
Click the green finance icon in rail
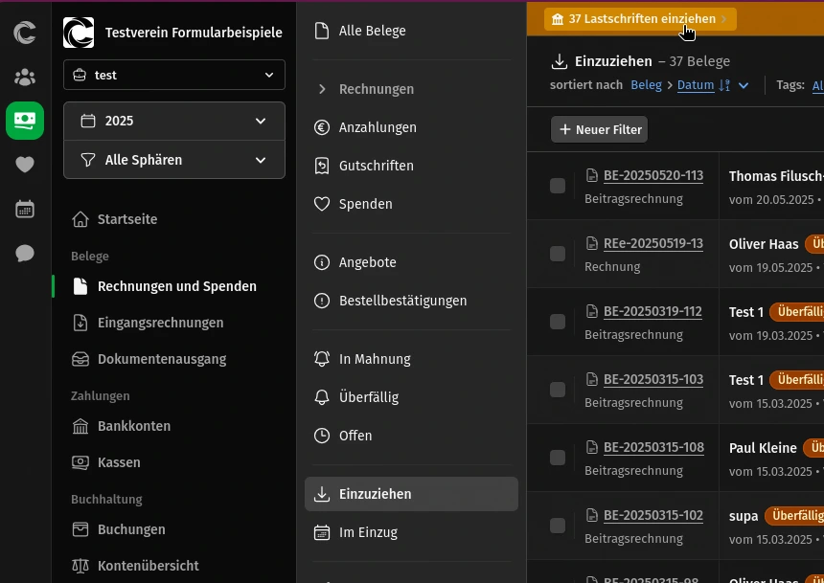[x=25, y=121]
